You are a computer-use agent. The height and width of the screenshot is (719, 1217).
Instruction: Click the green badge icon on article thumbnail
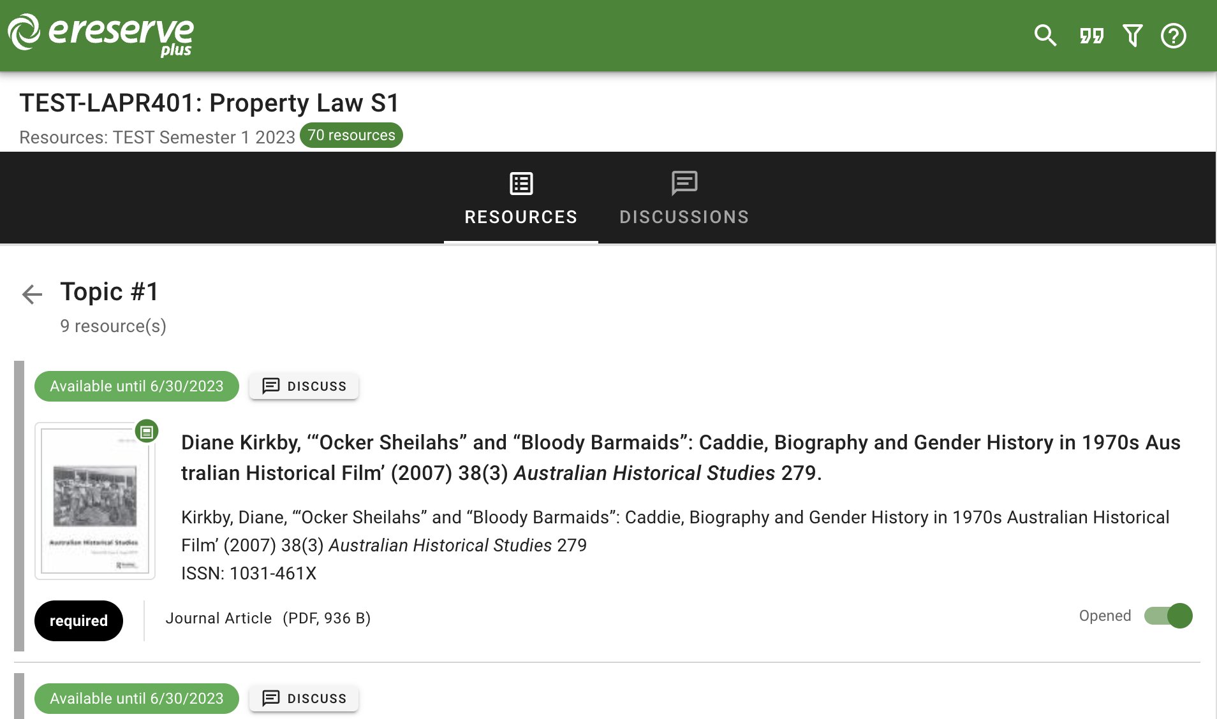coord(147,432)
